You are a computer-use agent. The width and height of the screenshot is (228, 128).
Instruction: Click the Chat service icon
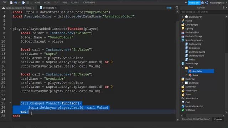point(183,102)
